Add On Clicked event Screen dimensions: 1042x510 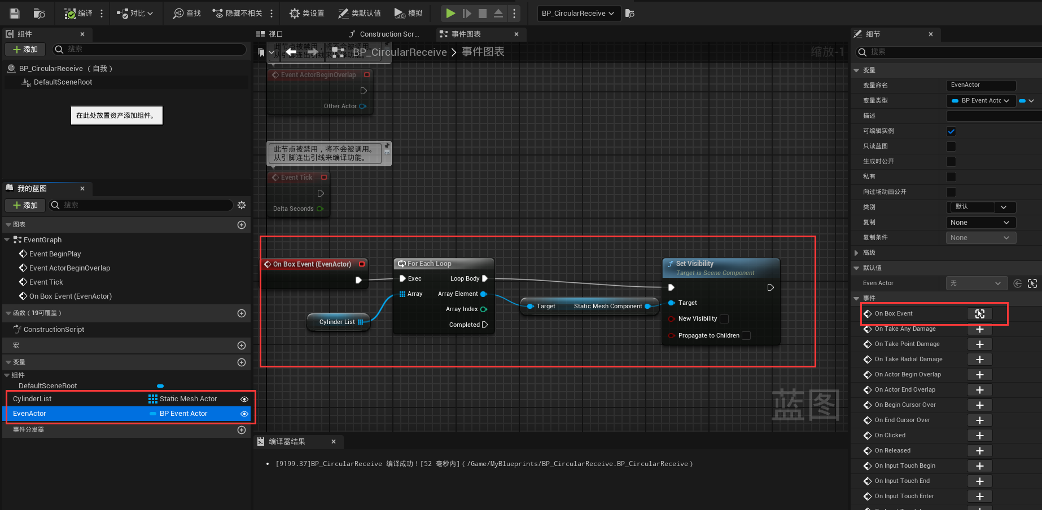(980, 436)
